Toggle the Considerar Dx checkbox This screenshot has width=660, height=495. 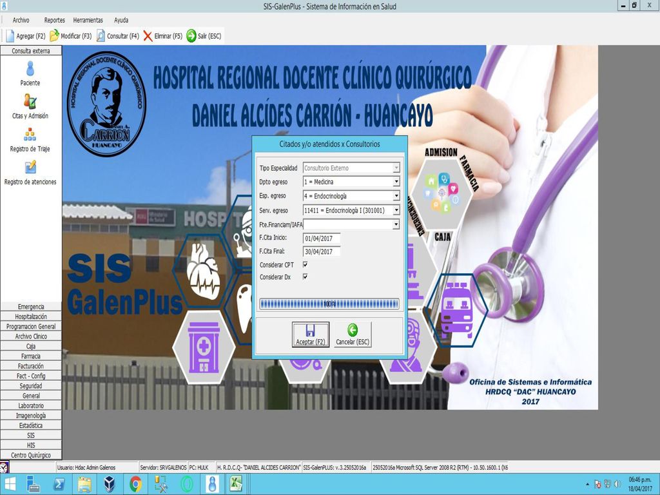(305, 277)
